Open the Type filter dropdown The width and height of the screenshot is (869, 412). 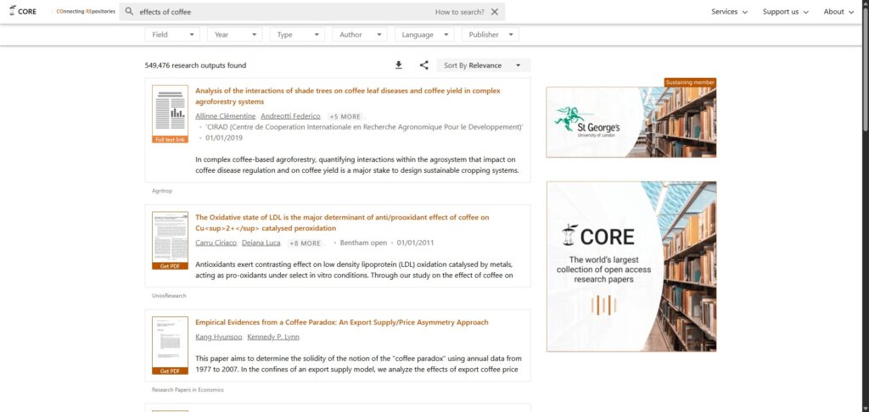point(297,34)
